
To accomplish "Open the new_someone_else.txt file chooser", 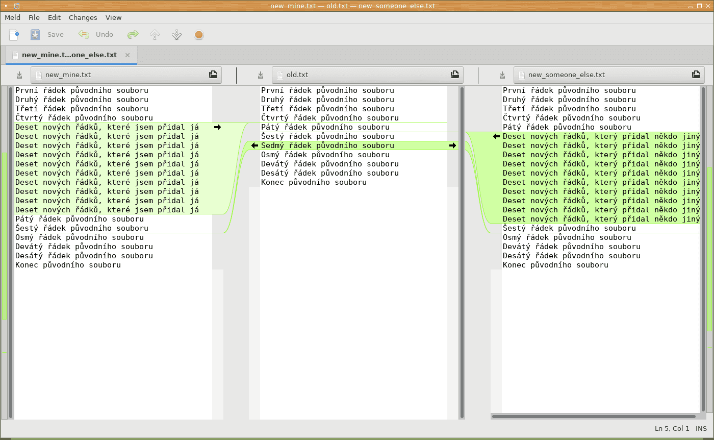I will click(x=608, y=75).
